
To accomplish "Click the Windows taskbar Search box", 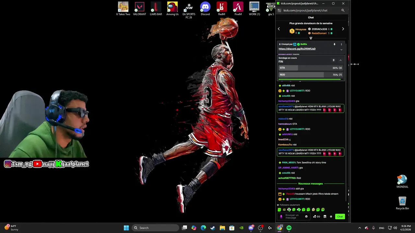I will click(155, 228).
